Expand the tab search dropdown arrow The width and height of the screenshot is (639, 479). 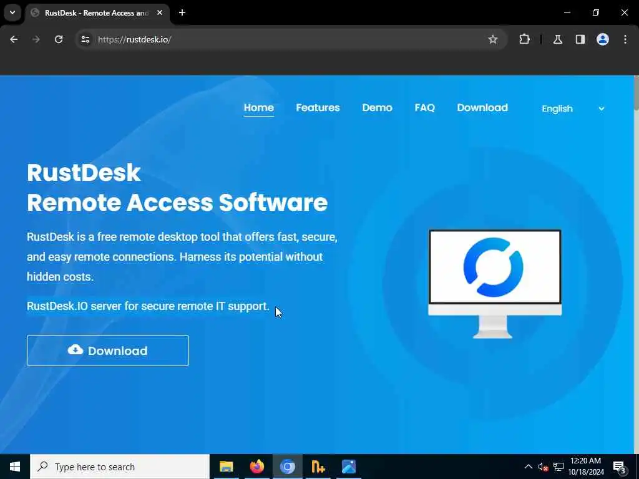coord(12,12)
